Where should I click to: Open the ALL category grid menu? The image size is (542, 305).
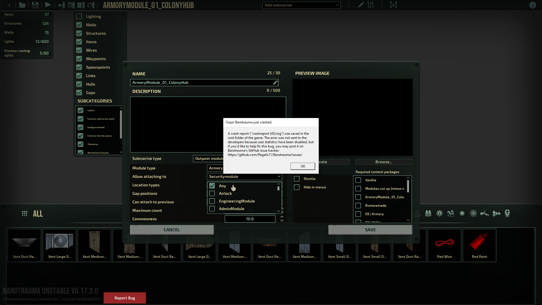25,214
